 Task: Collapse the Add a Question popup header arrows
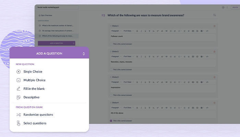click(x=84, y=54)
